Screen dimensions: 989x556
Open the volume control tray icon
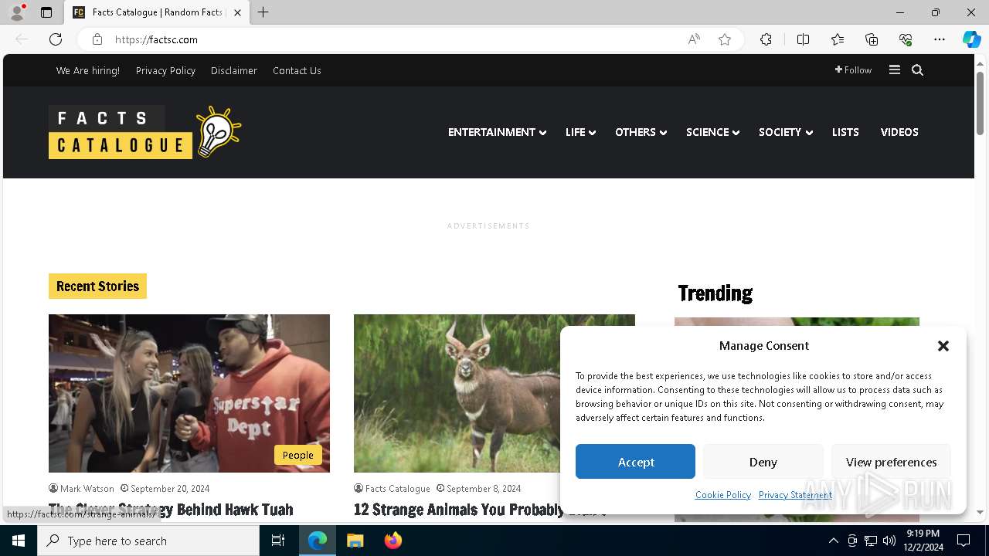coord(889,541)
